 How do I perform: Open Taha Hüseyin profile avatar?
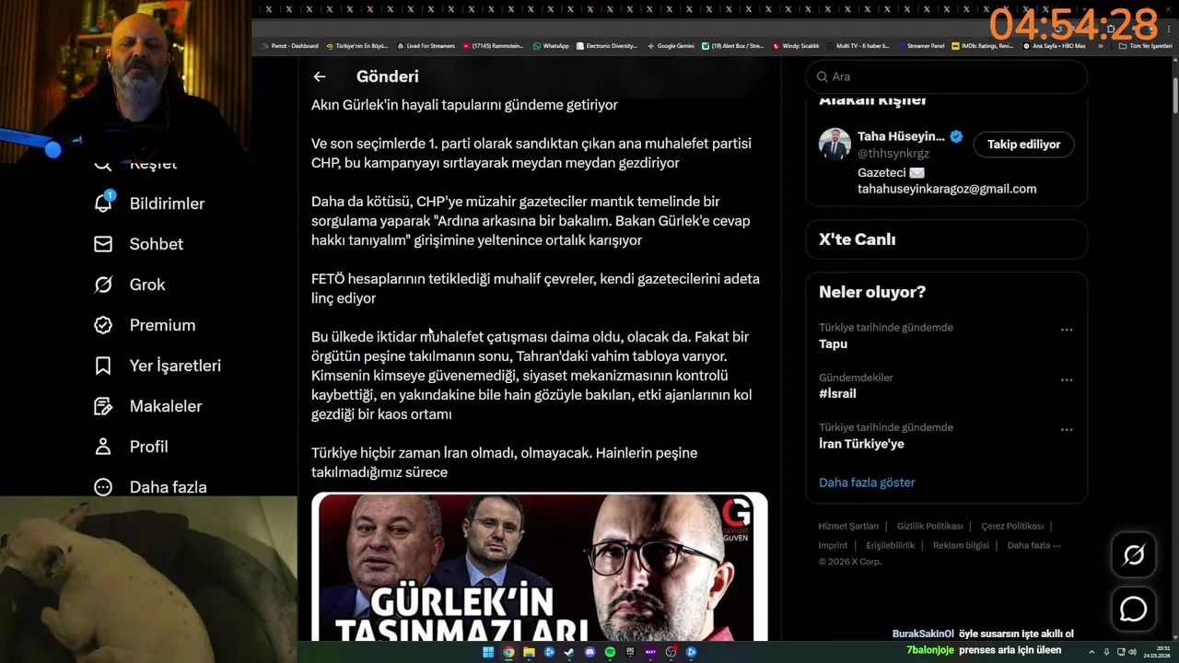click(835, 144)
